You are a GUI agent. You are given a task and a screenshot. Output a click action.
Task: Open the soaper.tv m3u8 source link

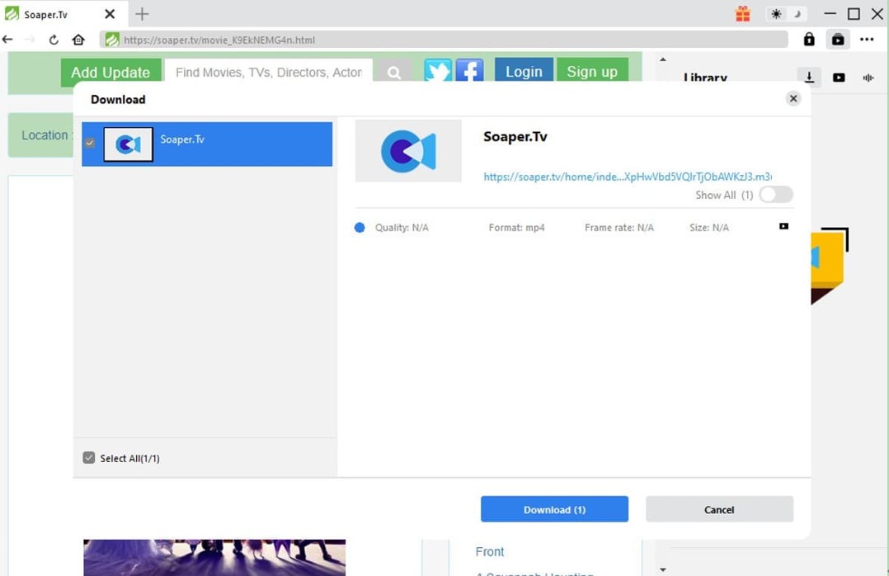click(627, 177)
